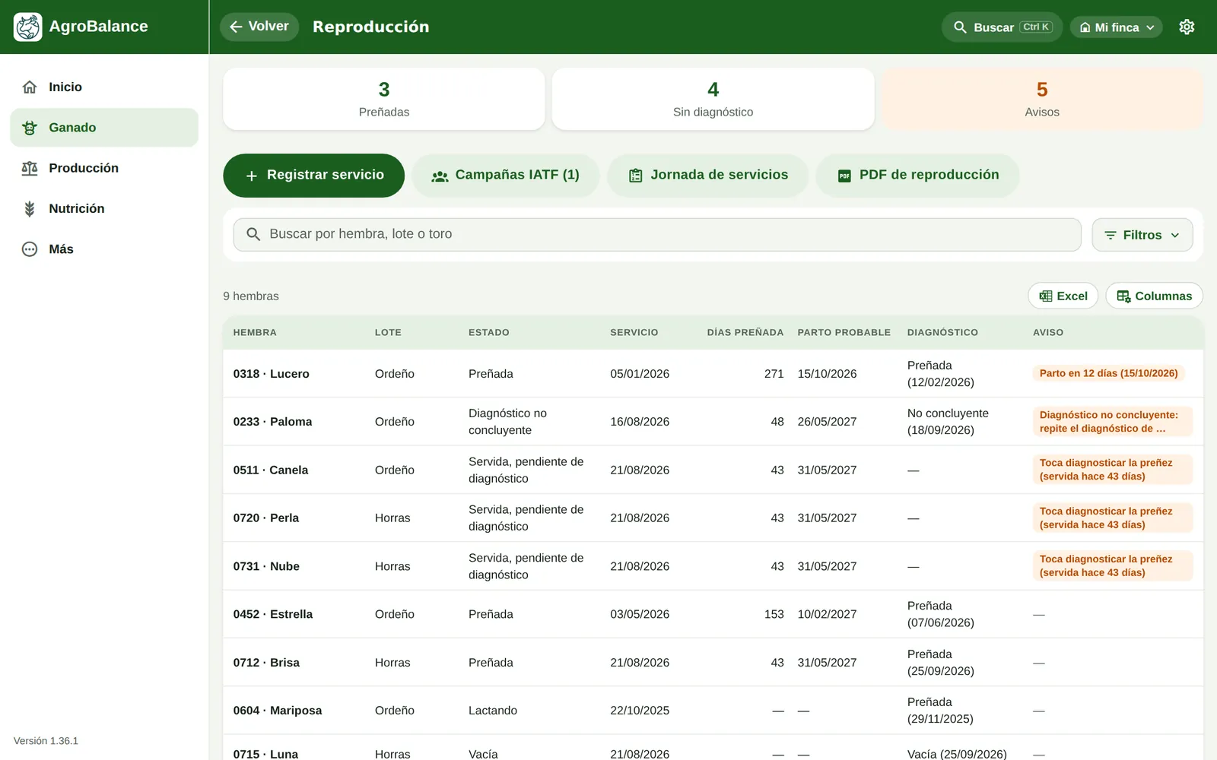Sort by DÍAS PREÑADA column header
The height and width of the screenshot is (760, 1217).
pyautogui.click(x=745, y=333)
